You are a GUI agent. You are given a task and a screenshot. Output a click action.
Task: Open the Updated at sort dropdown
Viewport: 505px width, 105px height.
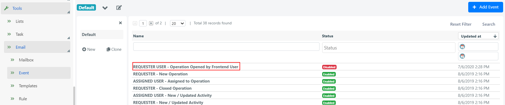pos(478,36)
